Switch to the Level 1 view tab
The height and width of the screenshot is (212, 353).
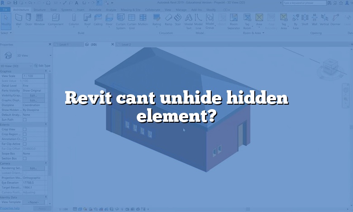coord(68,45)
